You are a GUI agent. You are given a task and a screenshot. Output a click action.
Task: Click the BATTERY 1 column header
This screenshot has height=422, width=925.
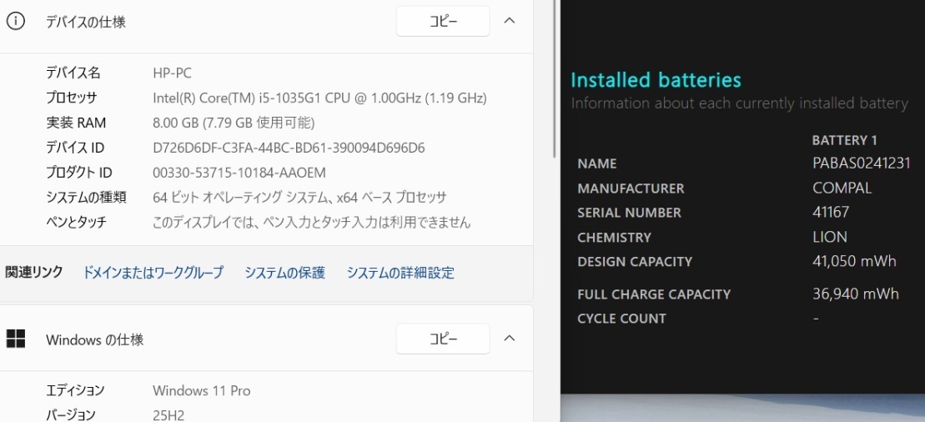[845, 140]
